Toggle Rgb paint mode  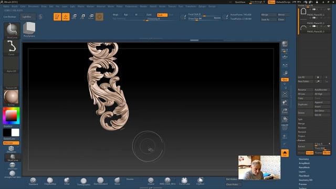pos(126,15)
